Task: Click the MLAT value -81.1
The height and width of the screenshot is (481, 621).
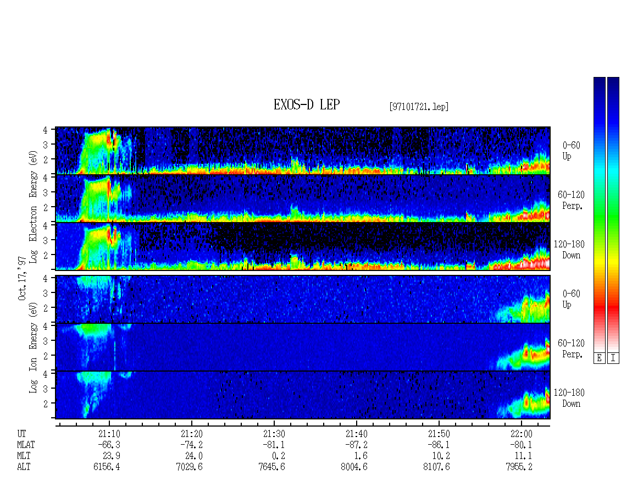Action: [273, 445]
